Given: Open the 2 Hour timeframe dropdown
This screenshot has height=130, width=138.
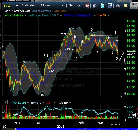Looking at the screenshot, I should pyautogui.click(x=52, y=6).
